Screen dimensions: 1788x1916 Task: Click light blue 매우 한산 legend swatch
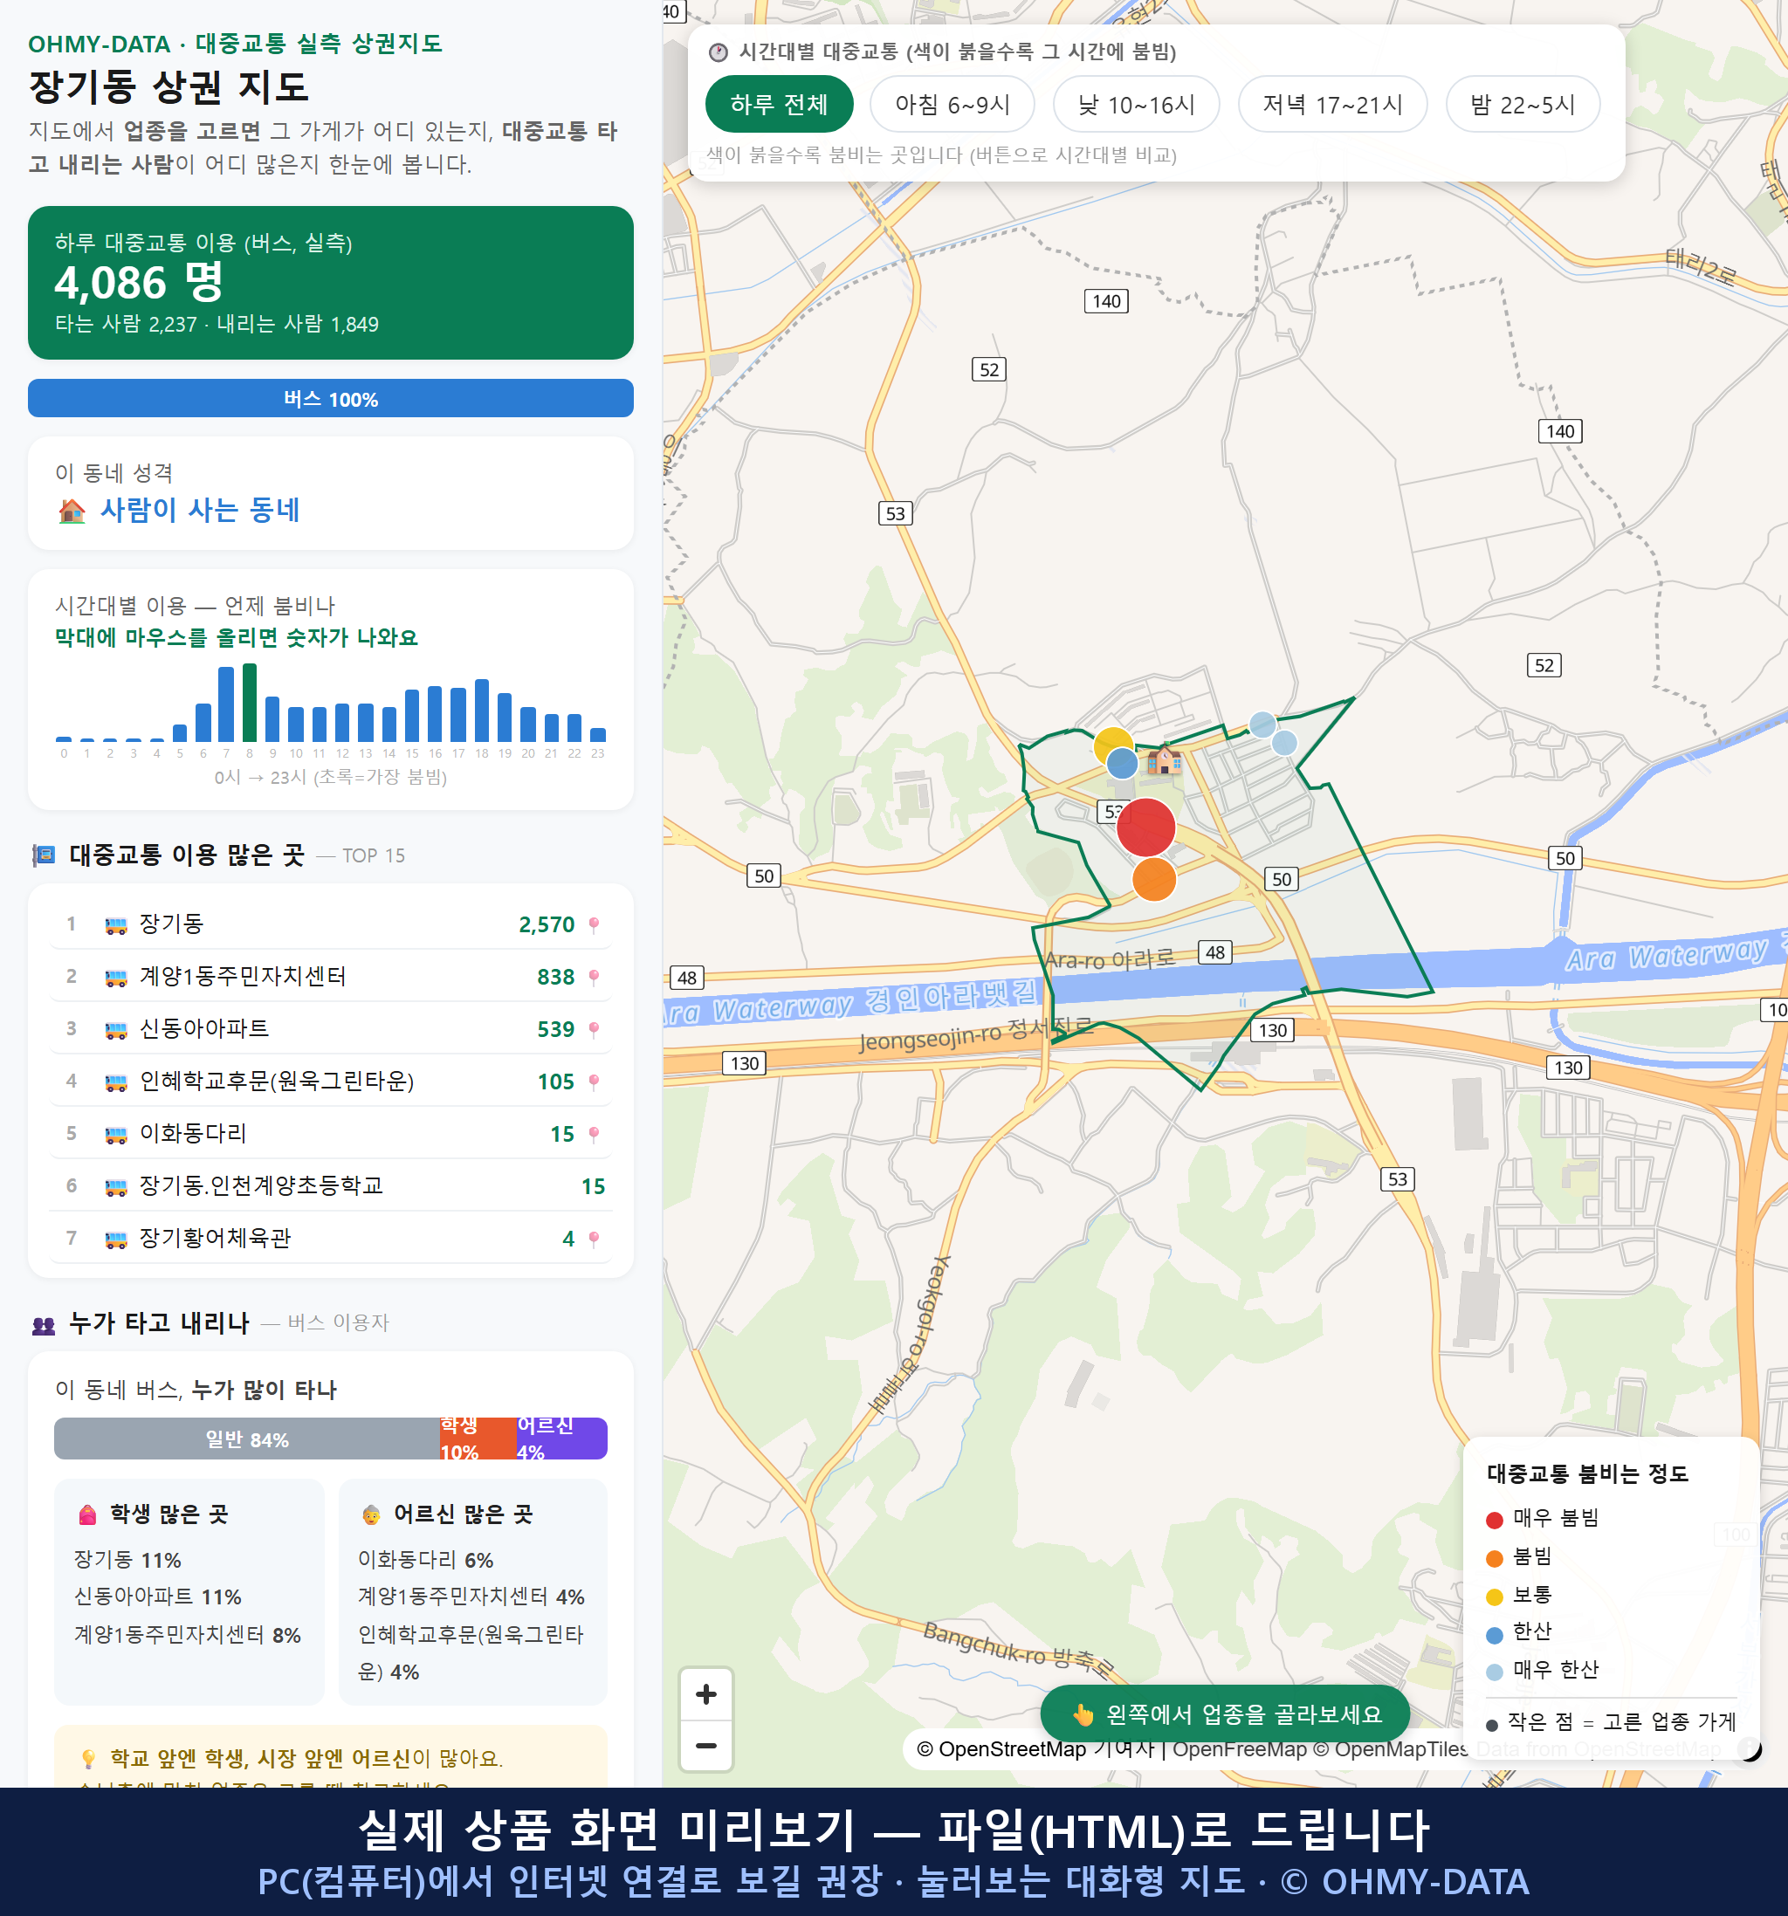(1494, 1672)
